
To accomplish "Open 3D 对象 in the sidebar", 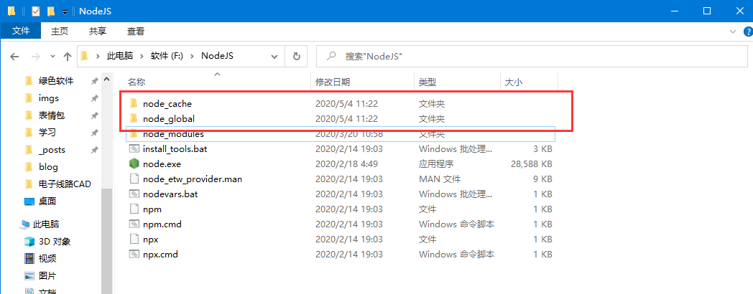I will 54,242.
